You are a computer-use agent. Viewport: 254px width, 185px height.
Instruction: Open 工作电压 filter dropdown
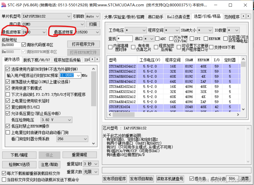point(136,30)
